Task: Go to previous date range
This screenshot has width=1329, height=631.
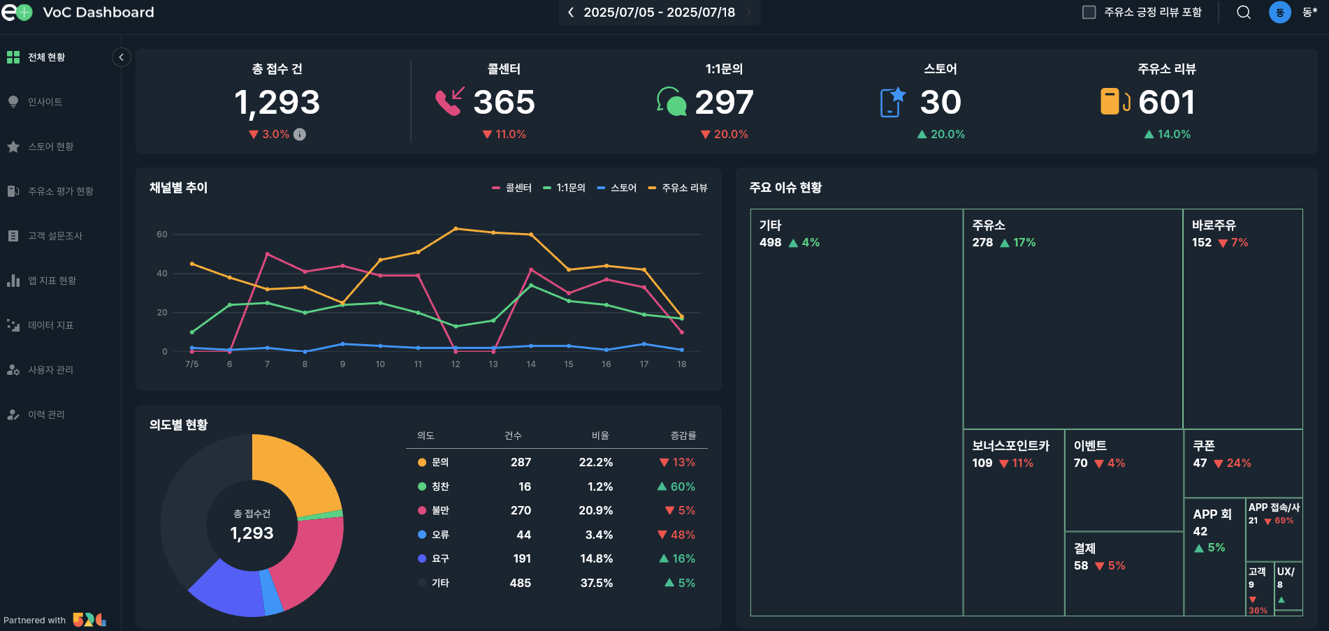Action: pyautogui.click(x=571, y=13)
